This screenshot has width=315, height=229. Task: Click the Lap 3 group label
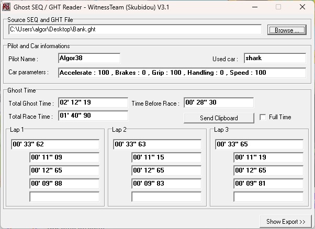pos(221,130)
